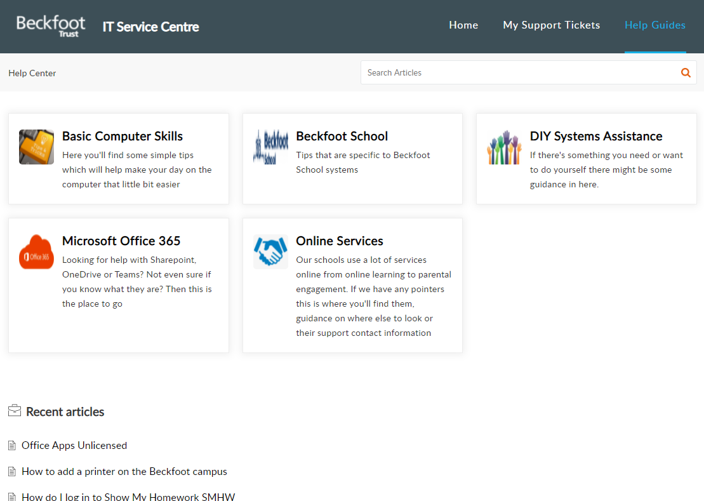Click the red Office 365 cloud icon

pos(36,252)
